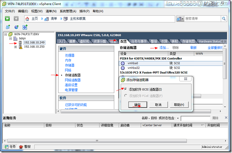
Task: Open Processors (处理器) hardware link
Action: 69,55
